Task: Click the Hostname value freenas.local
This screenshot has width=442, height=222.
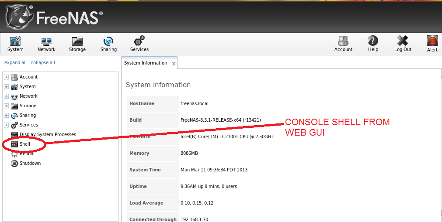Action: (x=195, y=103)
